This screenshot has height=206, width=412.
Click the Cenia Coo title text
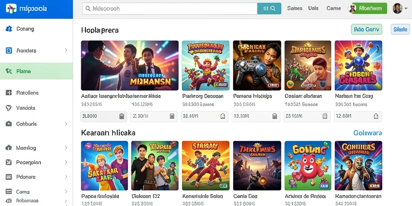[x=245, y=196]
